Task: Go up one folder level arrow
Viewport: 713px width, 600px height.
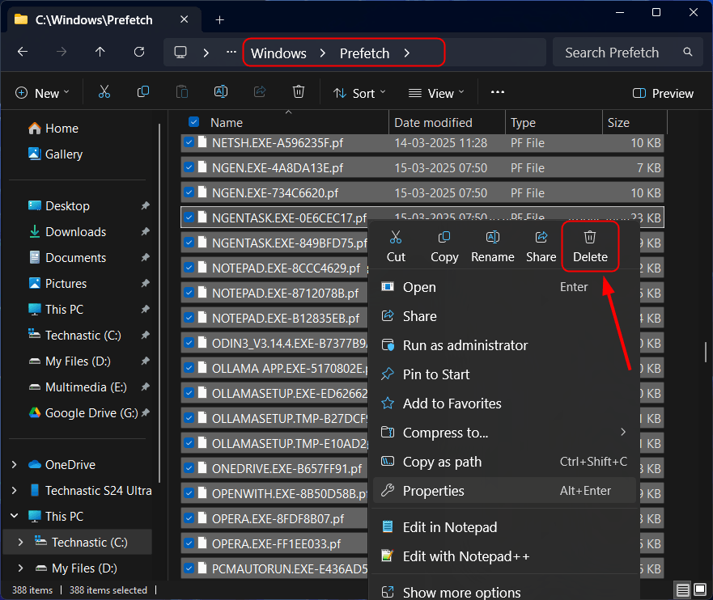Action: [100, 53]
